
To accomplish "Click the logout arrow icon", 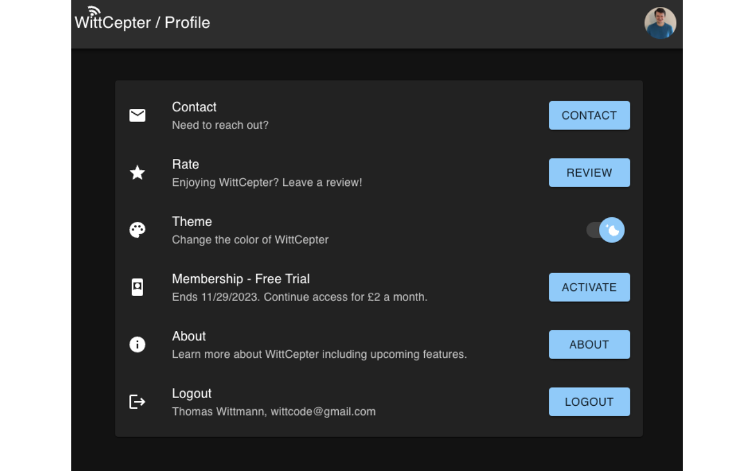I will tap(137, 402).
